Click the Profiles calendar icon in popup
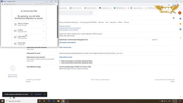This screenshot has height=103, width=183. point(15,31)
